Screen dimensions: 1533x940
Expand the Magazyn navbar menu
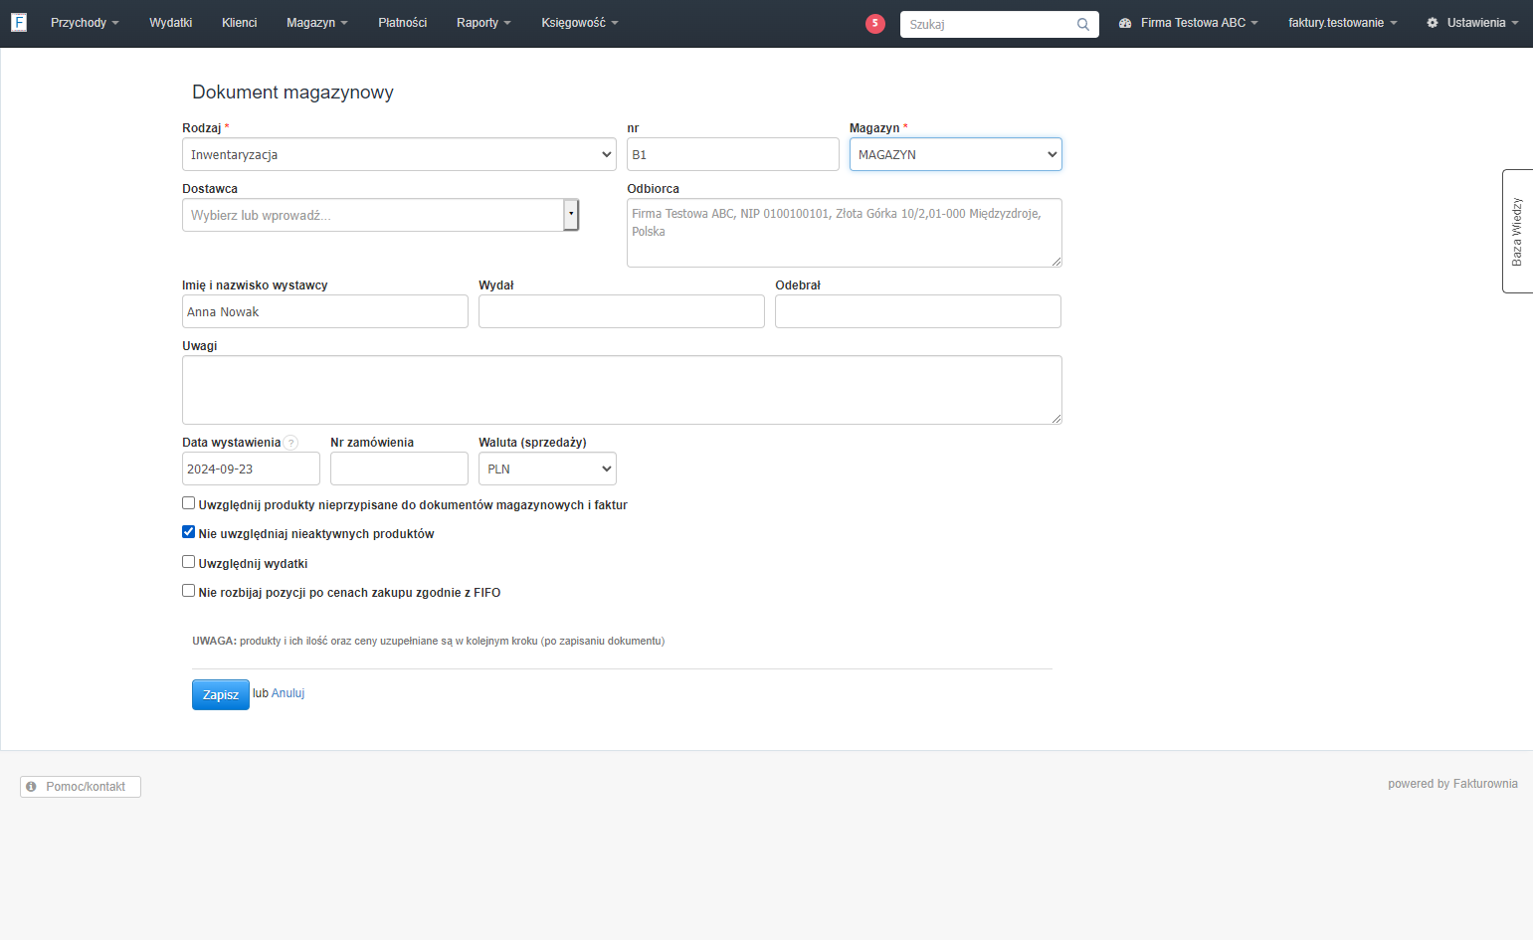click(x=317, y=23)
